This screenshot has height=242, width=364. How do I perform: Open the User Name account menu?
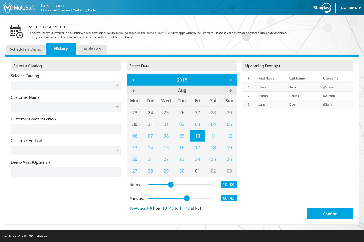click(350, 8)
